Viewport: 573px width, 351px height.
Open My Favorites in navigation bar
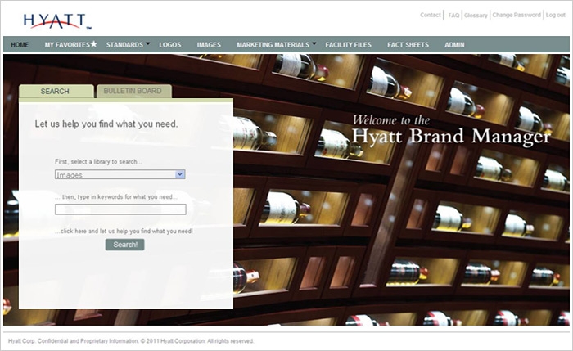(x=67, y=44)
